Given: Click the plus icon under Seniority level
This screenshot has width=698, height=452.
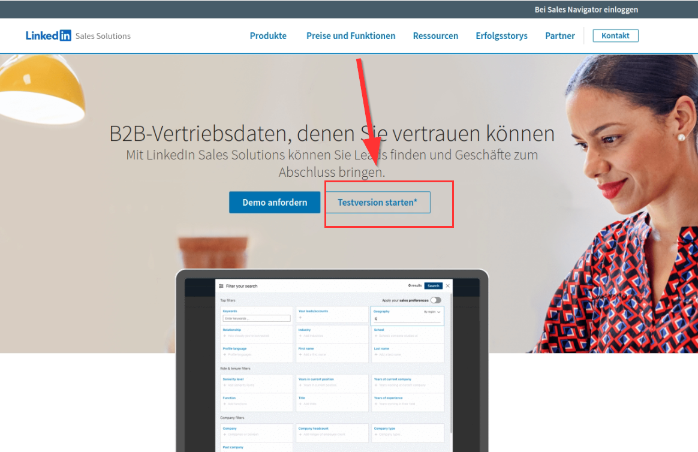Looking at the screenshot, I should pos(225,385).
